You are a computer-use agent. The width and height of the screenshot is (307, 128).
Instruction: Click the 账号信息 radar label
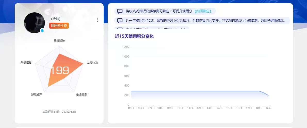click(x=26, y=62)
